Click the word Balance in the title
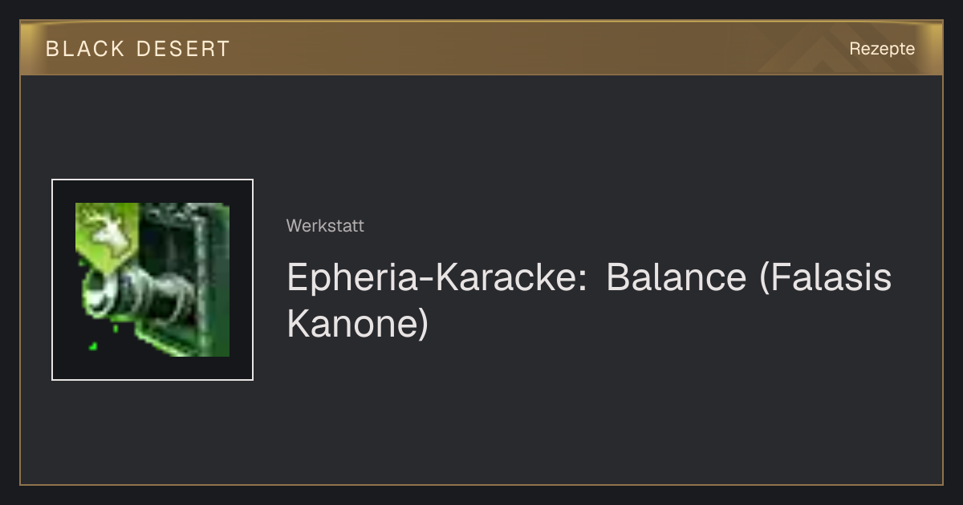 pyautogui.click(x=677, y=277)
